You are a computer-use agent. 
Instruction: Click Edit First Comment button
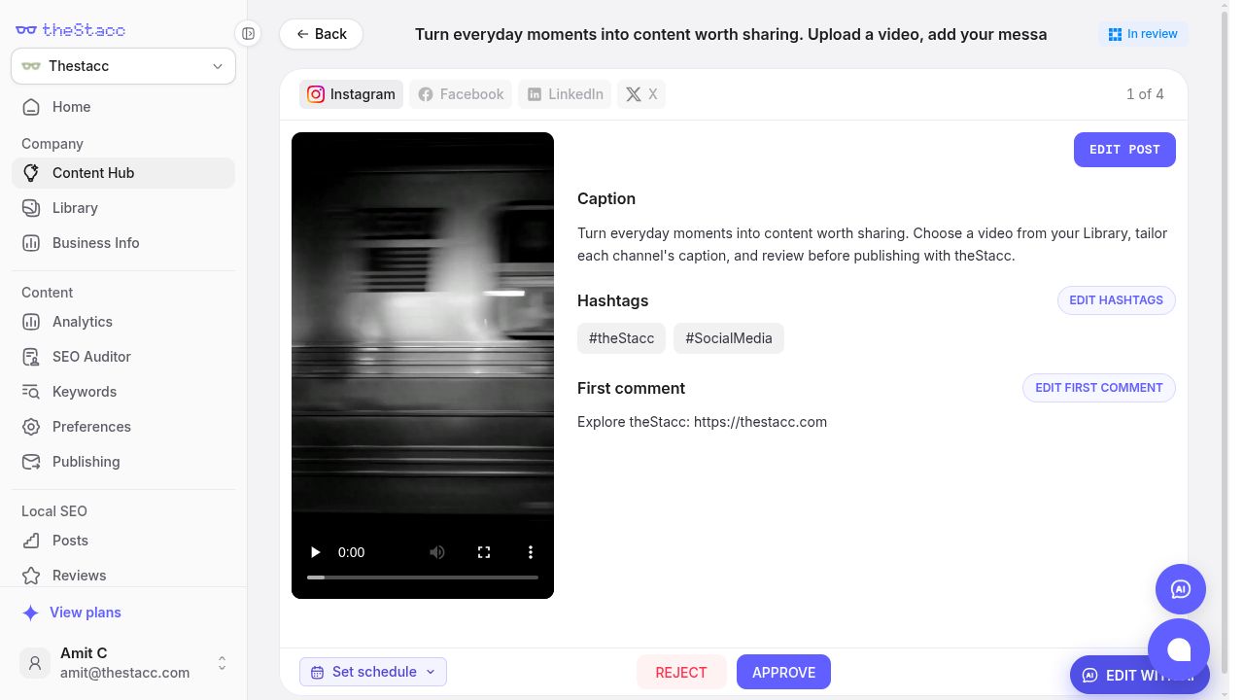[1099, 388]
